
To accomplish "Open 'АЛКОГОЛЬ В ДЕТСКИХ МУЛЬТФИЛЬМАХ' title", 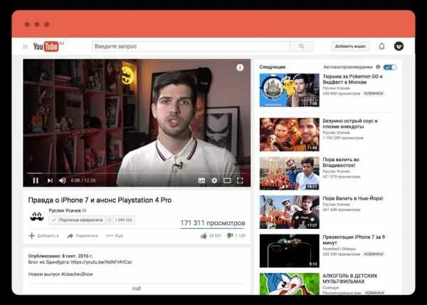I will pos(350,279).
